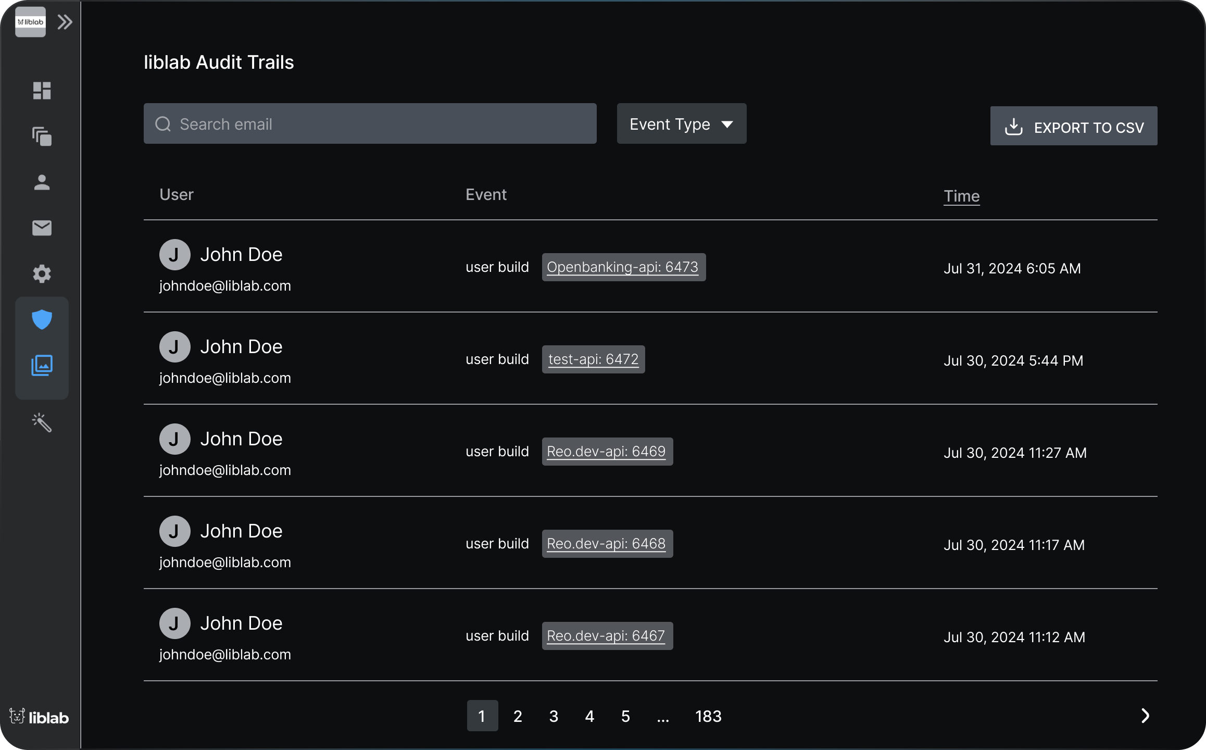Click Export to CSV button
Image resolution: width=1206 pixels, height=750 pixels.
(1073, 127)
